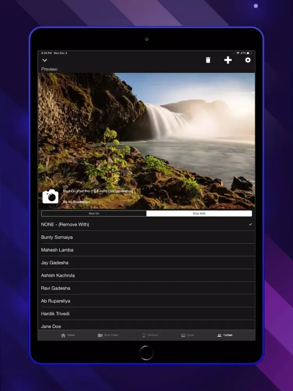Add a new name with plus icon
This screenshot has height=391, width=293.
tap(228, 60)
